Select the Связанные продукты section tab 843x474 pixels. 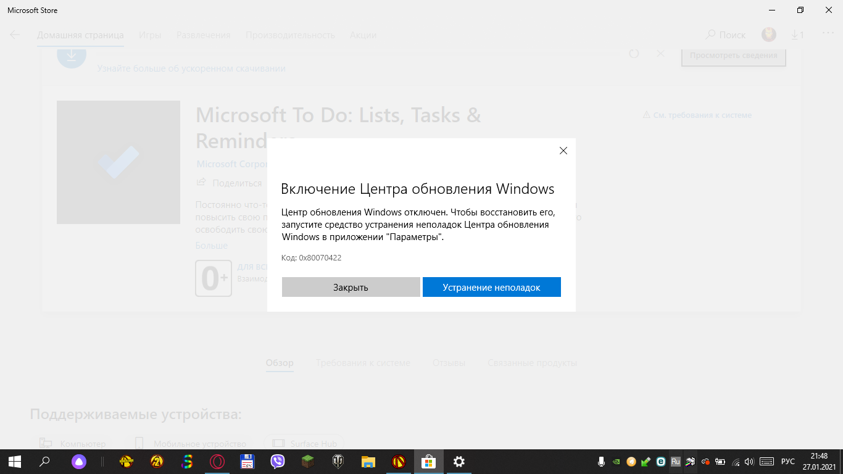pos(532,363)
